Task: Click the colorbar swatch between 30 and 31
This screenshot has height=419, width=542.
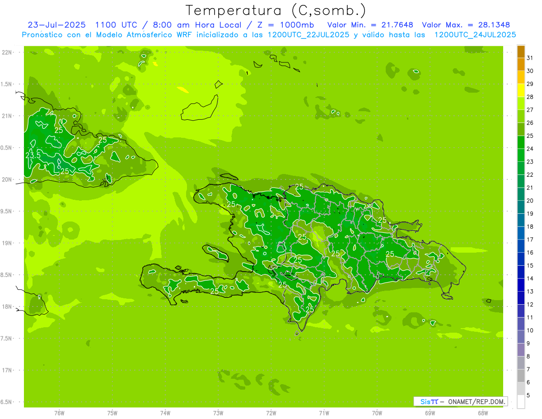Action: [x=521, y=65]
